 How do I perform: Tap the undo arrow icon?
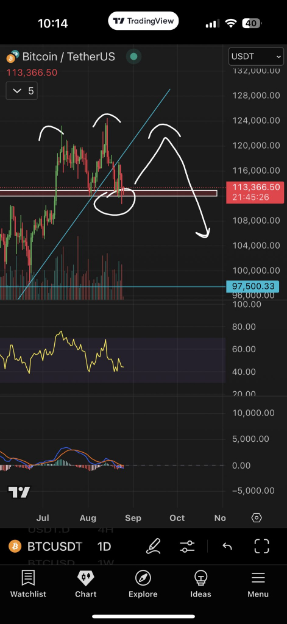(x=227, y=547)
